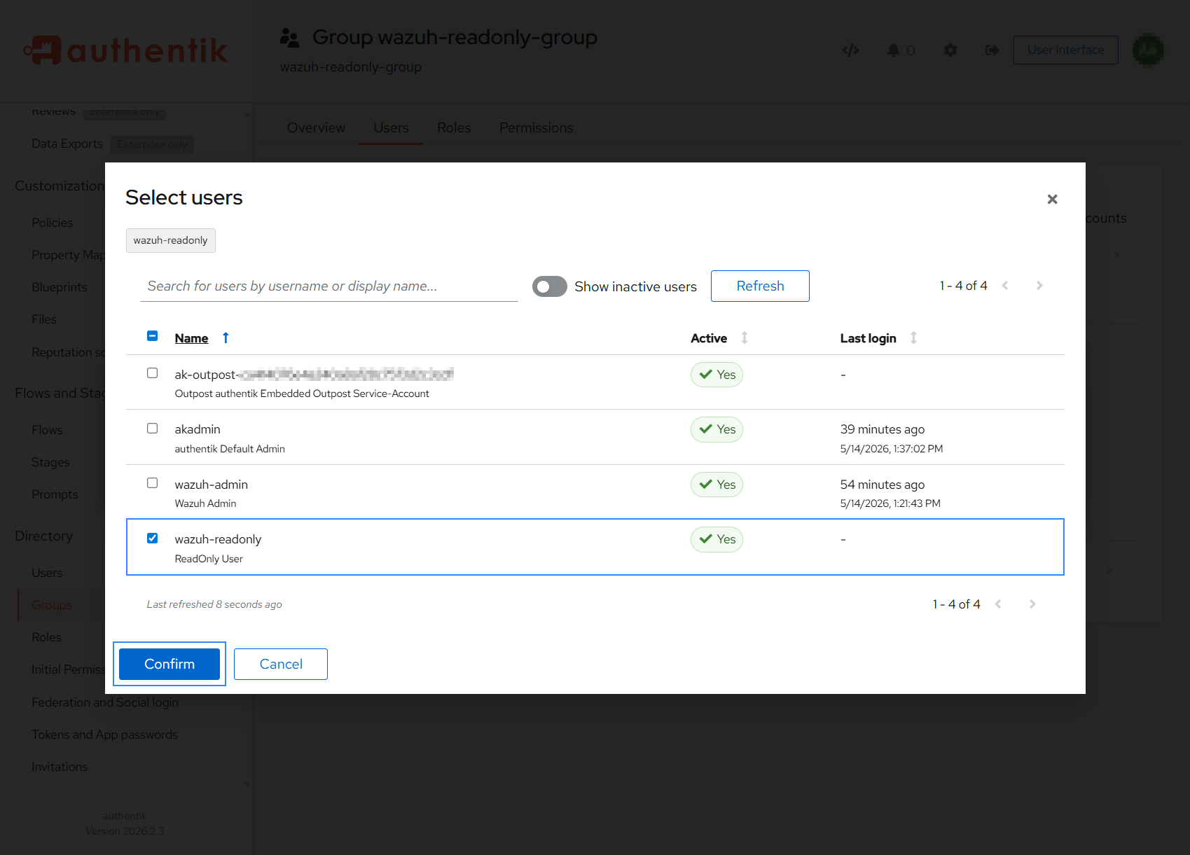
Task: Open Files in sidebar
Action: 44,319
